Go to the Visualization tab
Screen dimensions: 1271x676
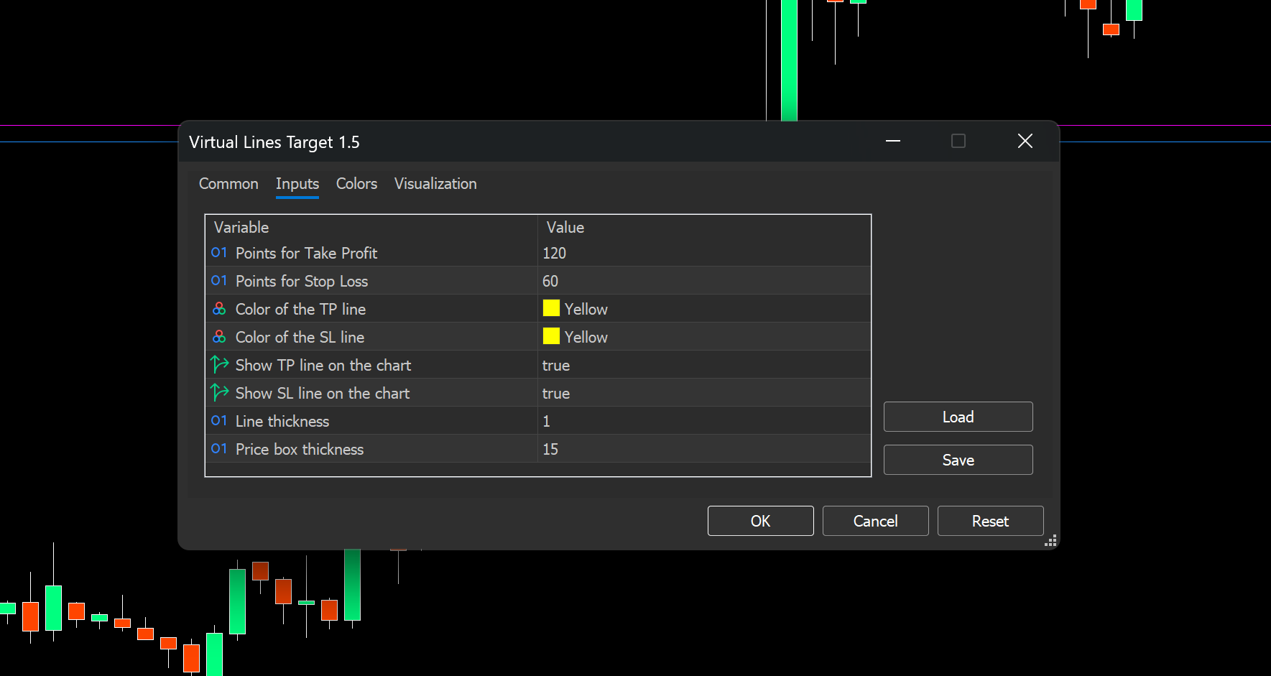[x=435, y=184]
